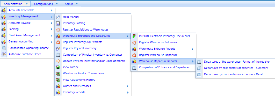This screenshot has width=275, height=96.
Task: Click the Inventory Reports icon
Action: point(58,92)
